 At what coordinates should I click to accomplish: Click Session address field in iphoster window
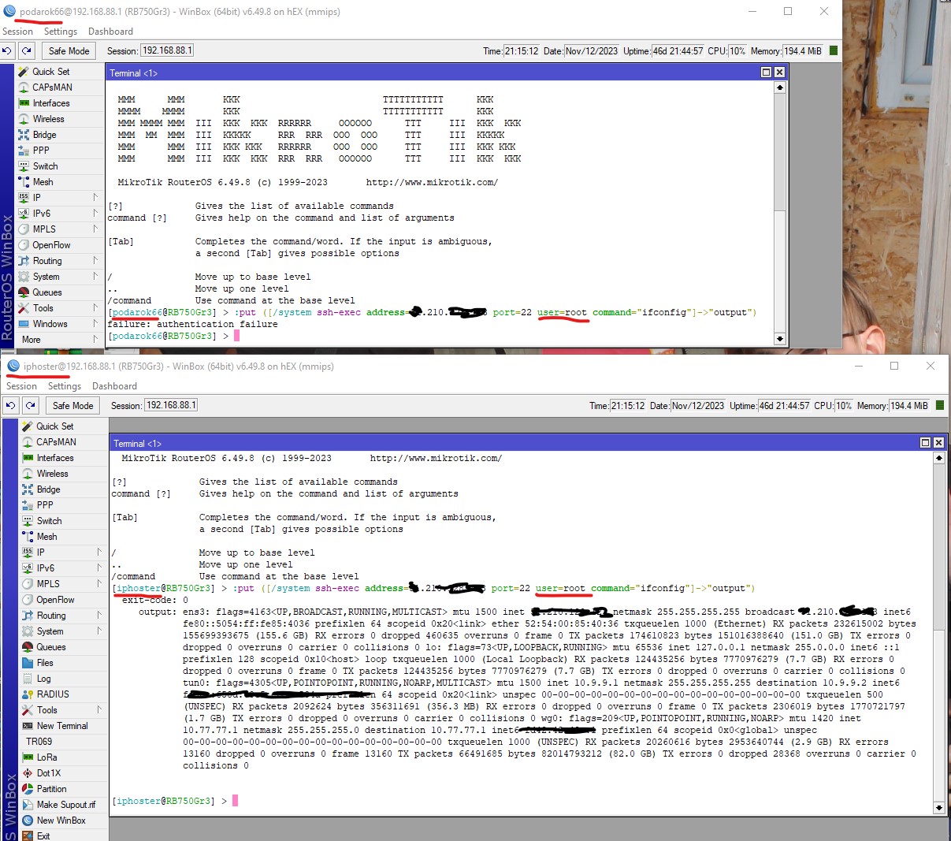[171, 405]
